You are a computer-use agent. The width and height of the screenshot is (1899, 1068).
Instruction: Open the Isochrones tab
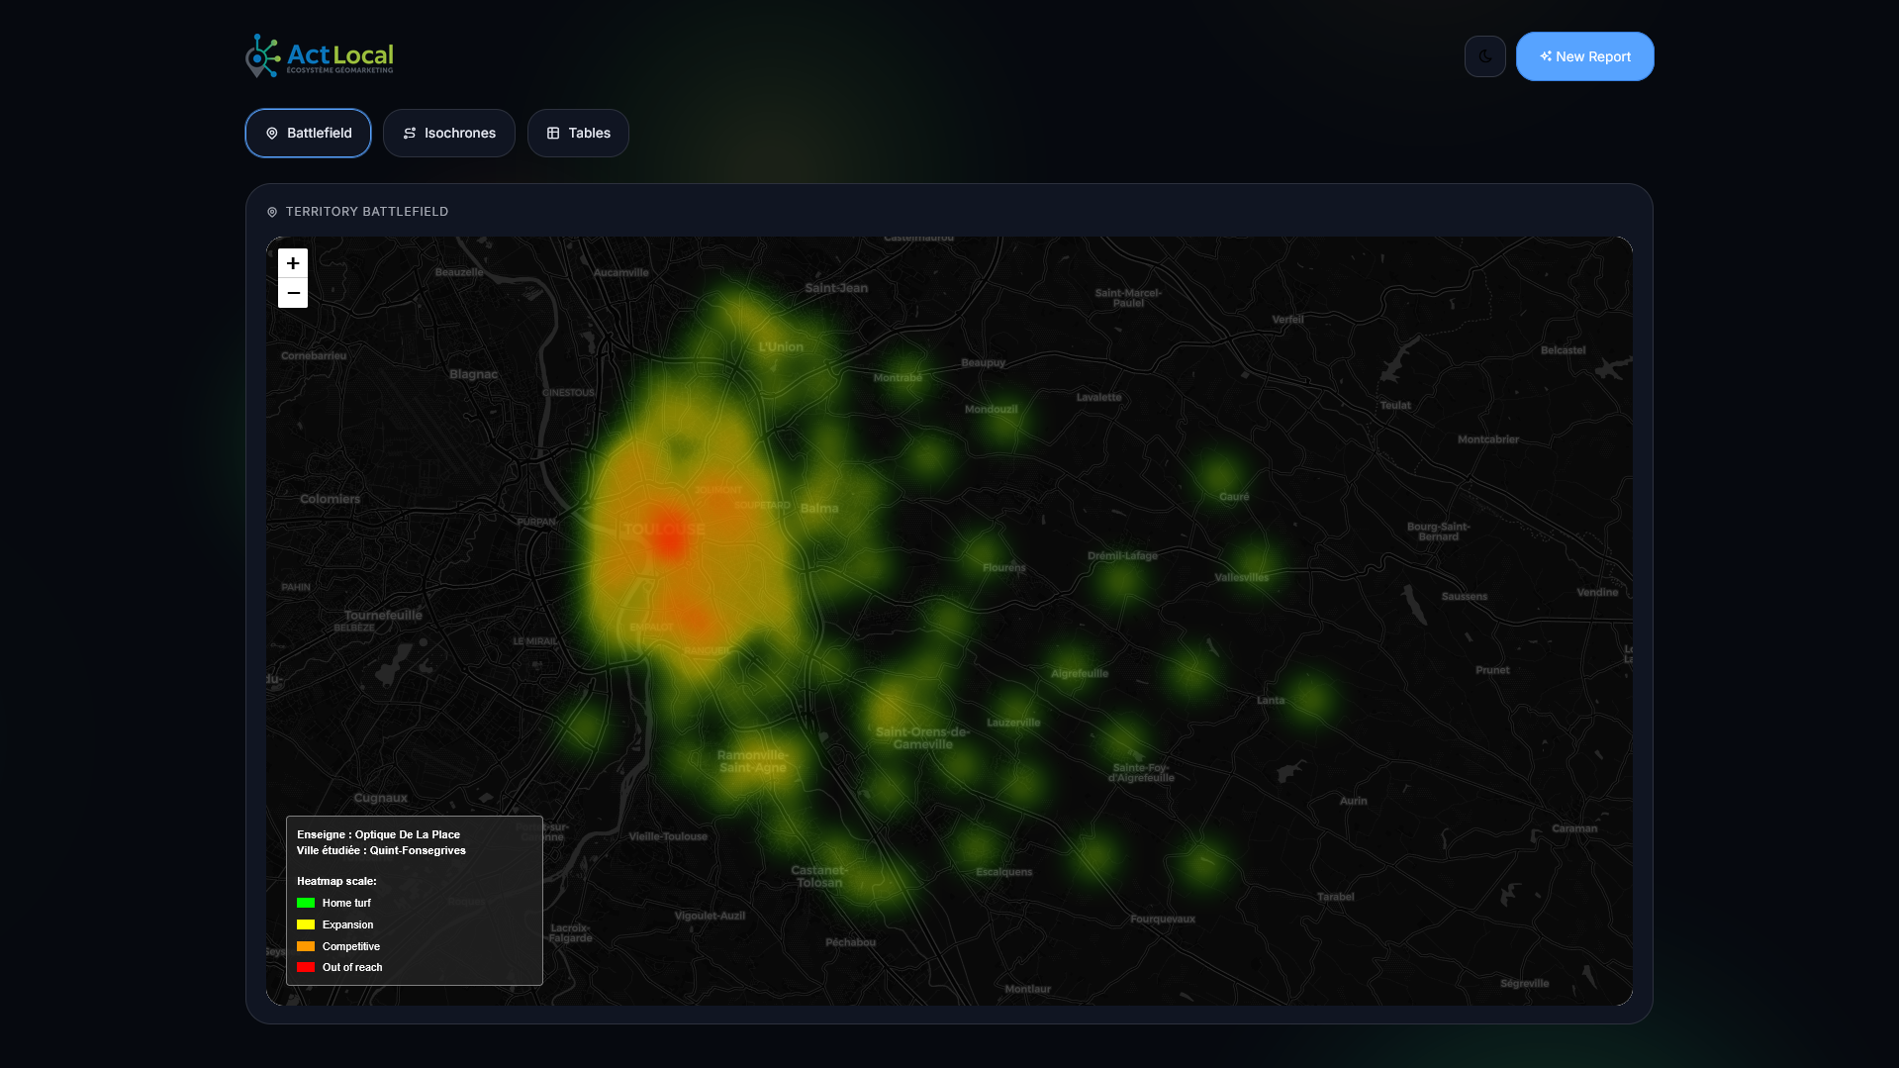448,133
